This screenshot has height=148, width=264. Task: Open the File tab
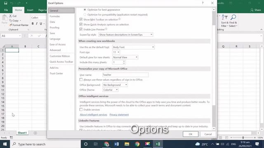(x=6, y=10)
